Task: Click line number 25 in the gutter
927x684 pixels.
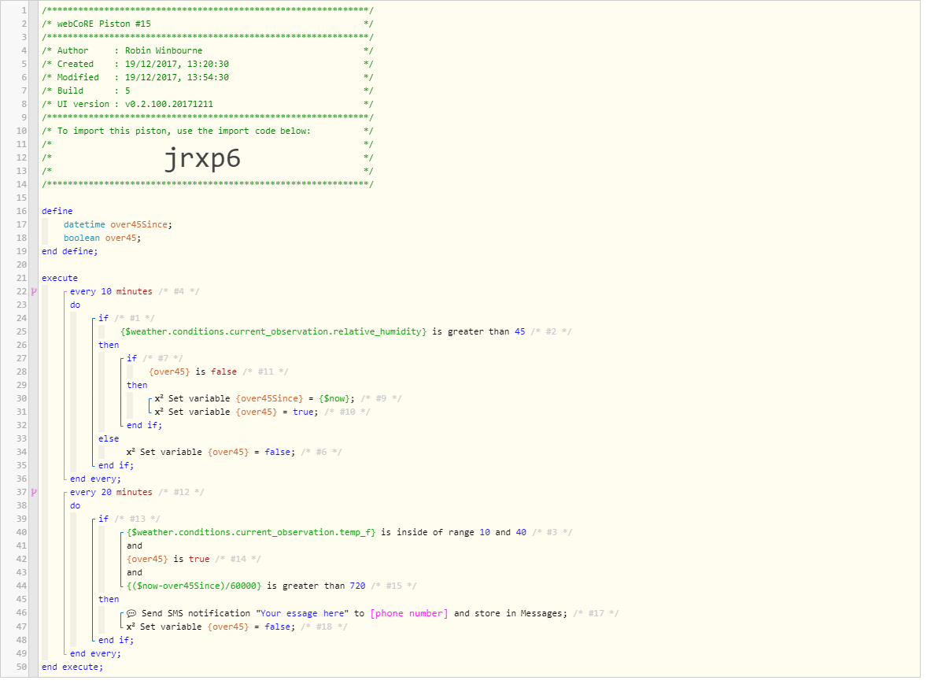Action: coord(21,331)
